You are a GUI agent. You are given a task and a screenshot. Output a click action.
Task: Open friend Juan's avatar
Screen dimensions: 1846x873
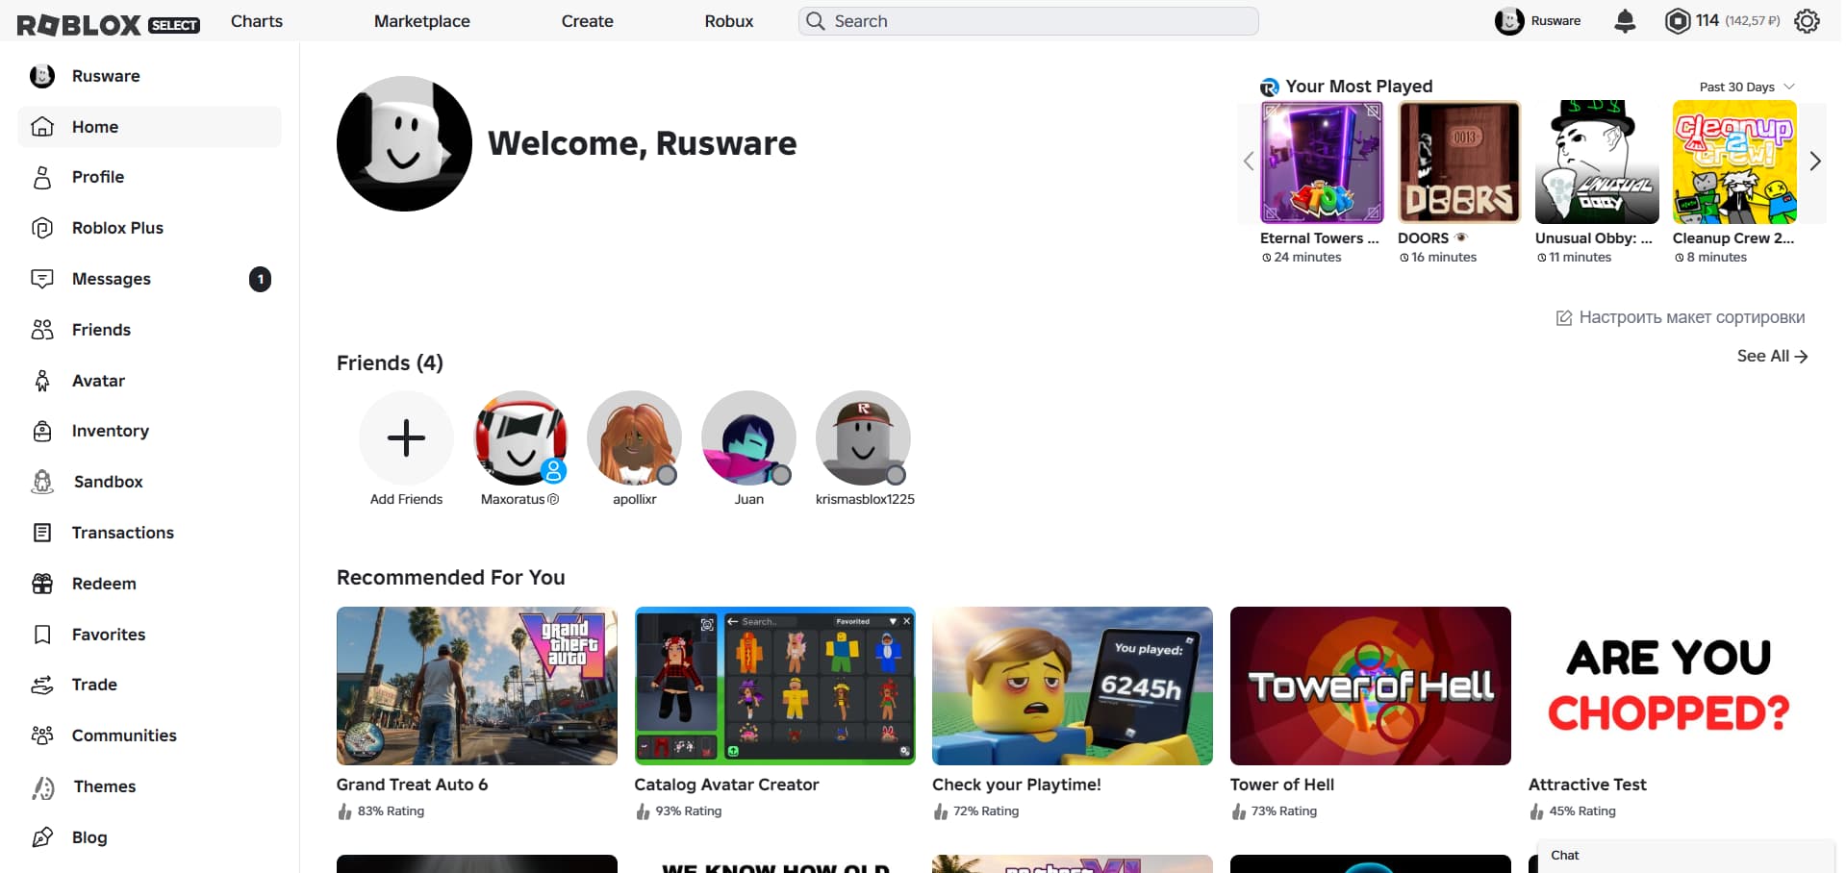(749, 437)
